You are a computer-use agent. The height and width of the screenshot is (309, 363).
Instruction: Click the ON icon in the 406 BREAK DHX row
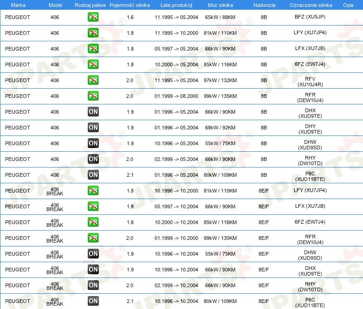(x=93, y=269)
